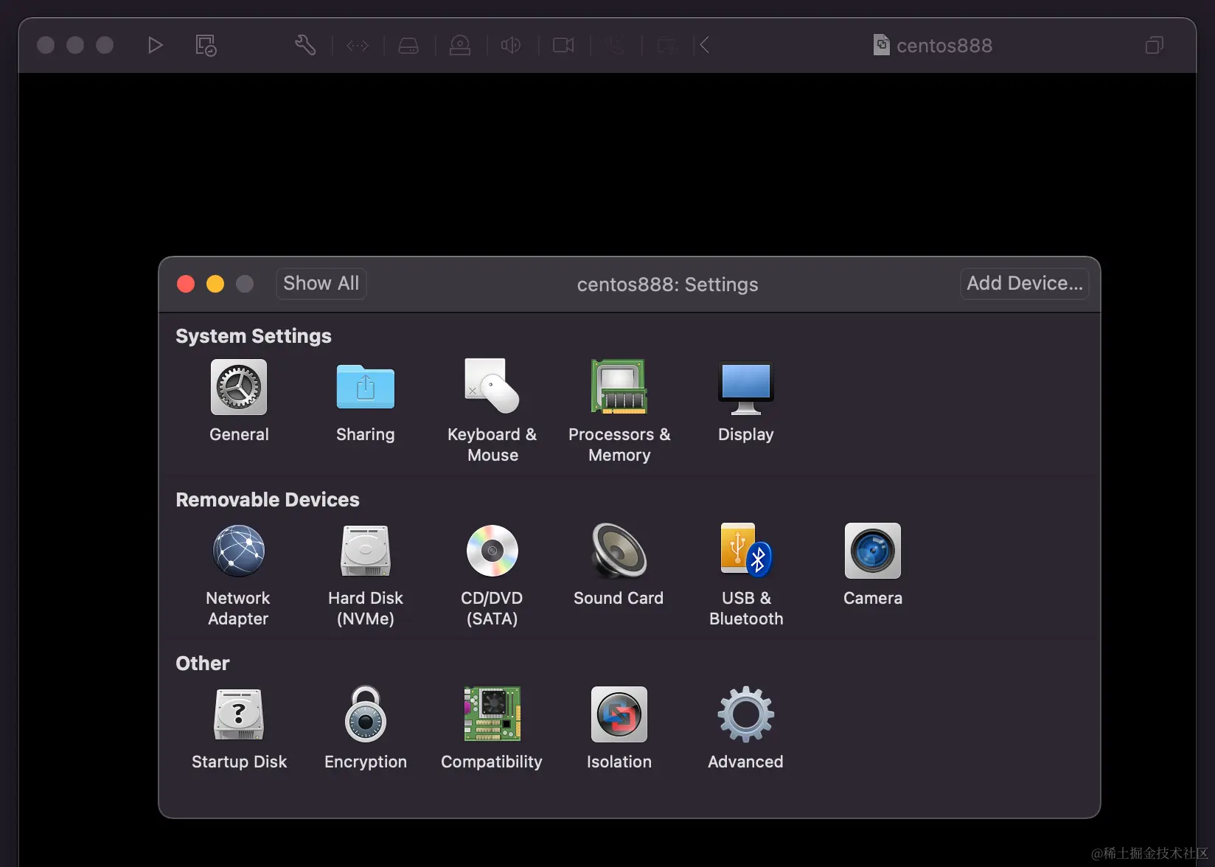Click the CD/DVD drive icon in VM toolbar

460,45
